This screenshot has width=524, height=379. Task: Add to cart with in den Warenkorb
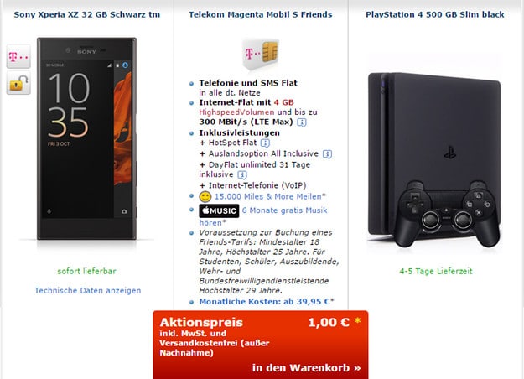click(x=307, y=367)
